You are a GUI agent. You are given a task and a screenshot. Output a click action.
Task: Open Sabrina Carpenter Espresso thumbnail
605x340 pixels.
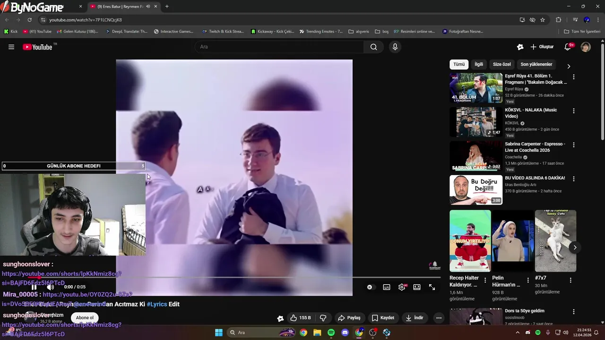pyautogui.click(x=476, y=156)
